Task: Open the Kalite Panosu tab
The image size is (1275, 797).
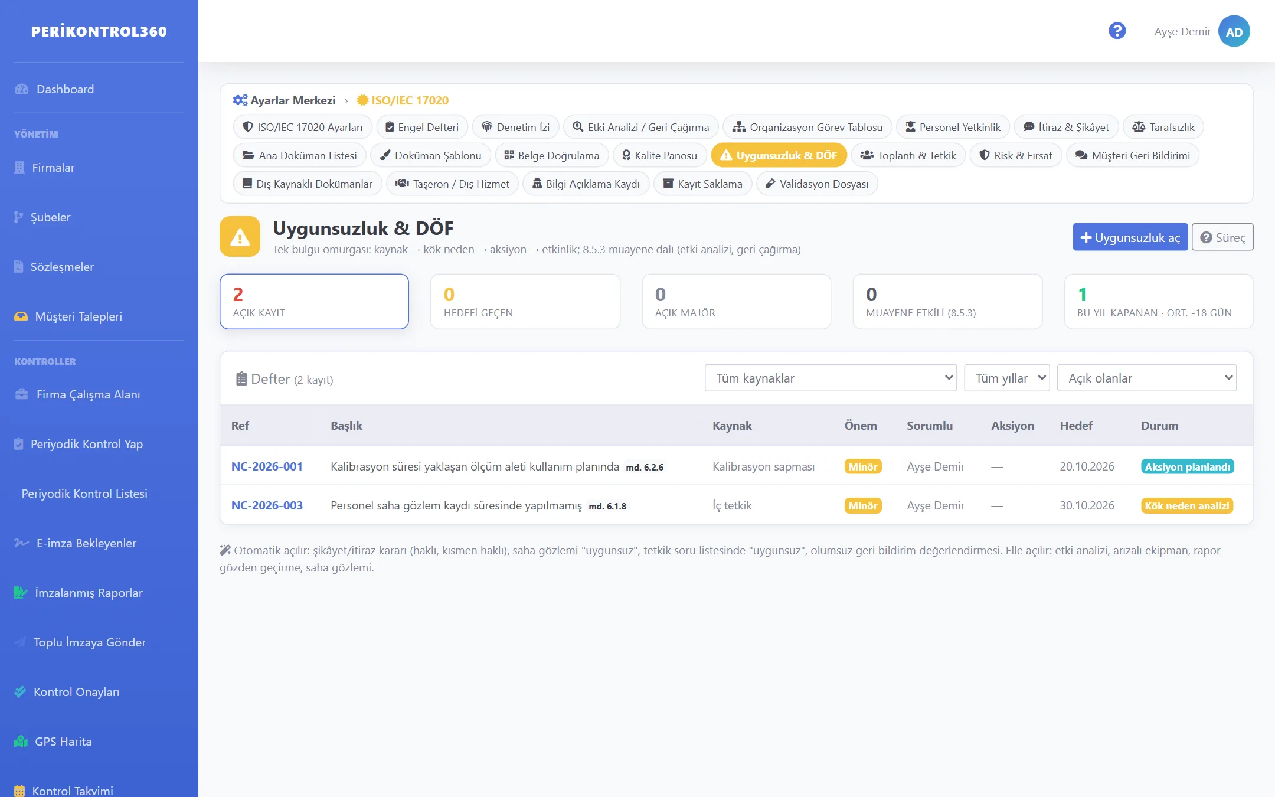Action: tap(660, 155)
